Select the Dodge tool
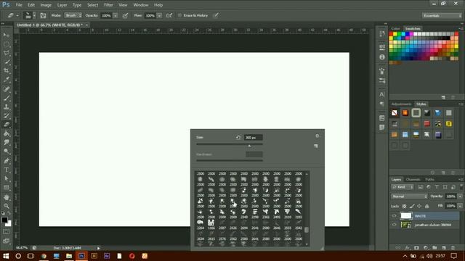This screenshot has height=261, width=465. [x=7, y=152]
